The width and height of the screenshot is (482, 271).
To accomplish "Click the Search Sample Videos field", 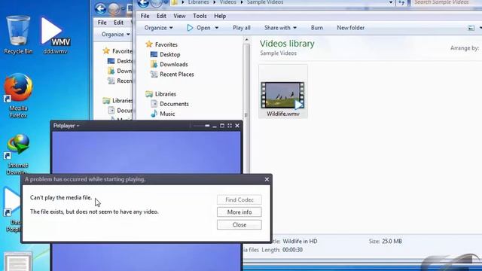I will coord(445,2).
